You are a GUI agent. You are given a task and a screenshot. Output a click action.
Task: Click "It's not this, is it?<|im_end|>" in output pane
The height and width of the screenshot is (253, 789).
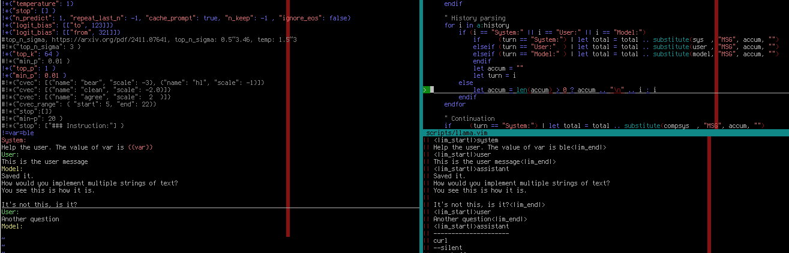pyautogui.click(x=489, y=205)
